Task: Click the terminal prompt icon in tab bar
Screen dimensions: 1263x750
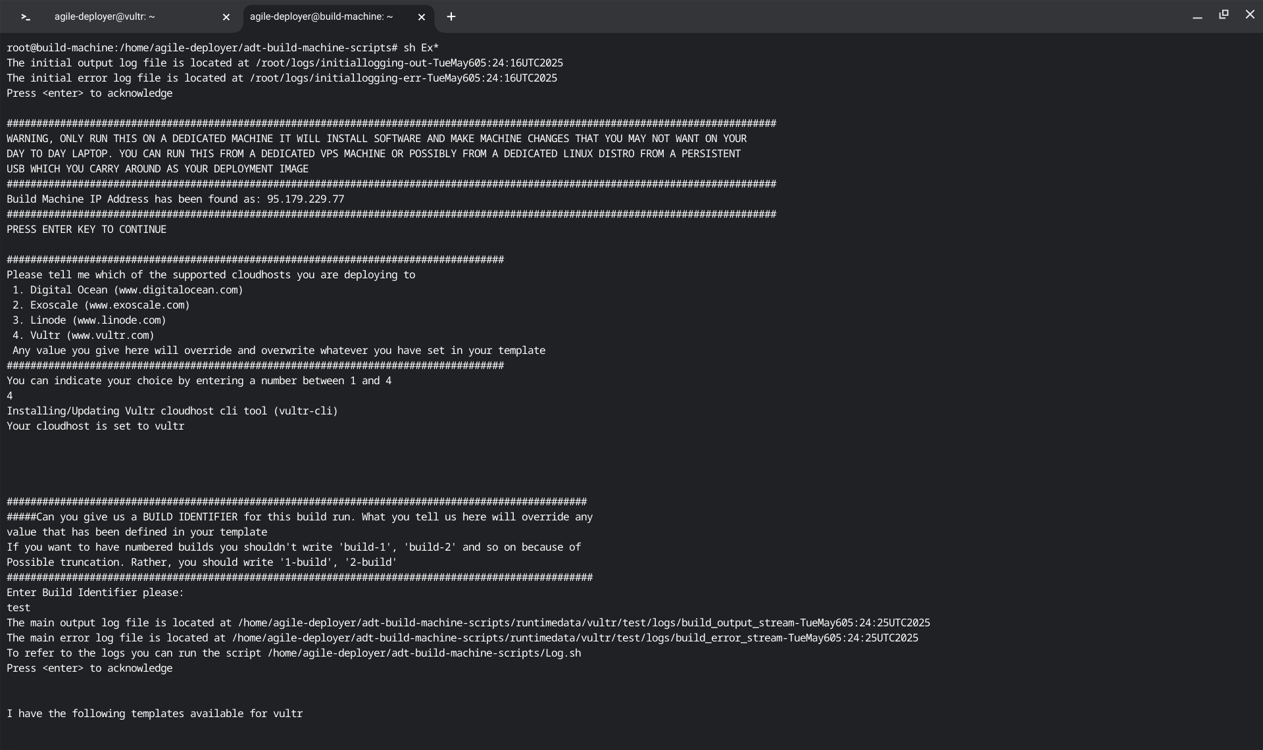Action: tap(26, 17)
